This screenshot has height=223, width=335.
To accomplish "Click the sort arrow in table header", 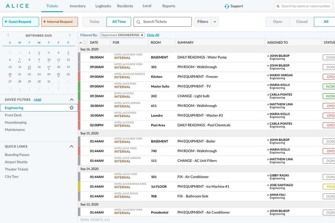I will point(81,43).
